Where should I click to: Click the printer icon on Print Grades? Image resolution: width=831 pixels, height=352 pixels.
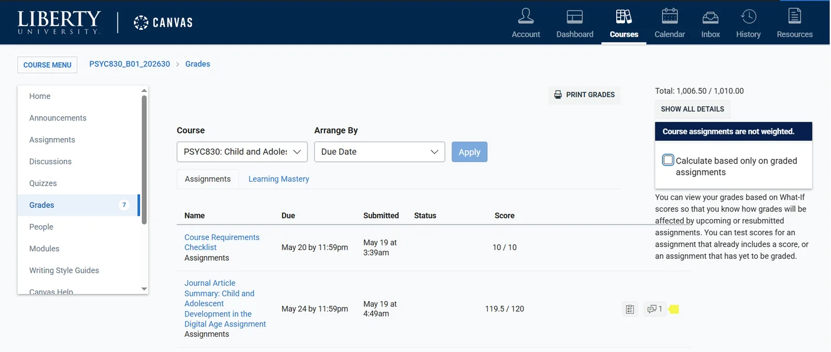557,95
